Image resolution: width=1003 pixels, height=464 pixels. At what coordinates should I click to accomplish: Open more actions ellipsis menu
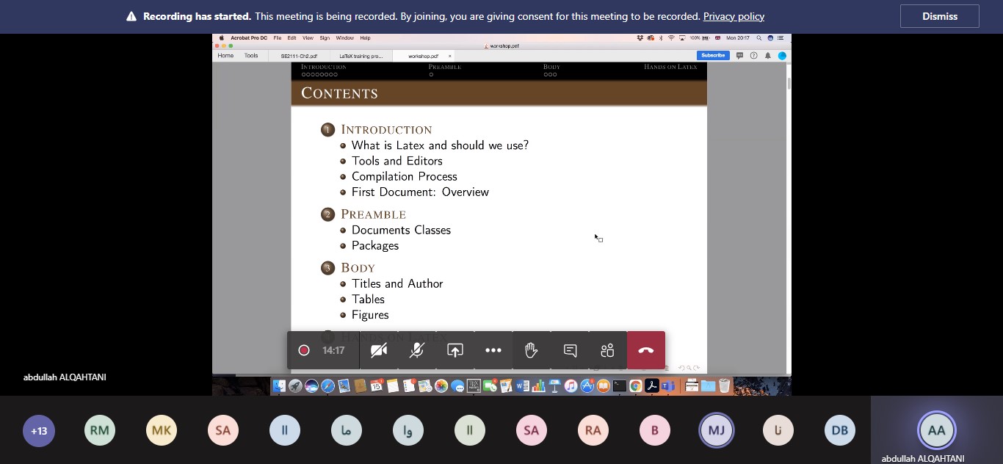pyautogui.click(x=493, y=350)
